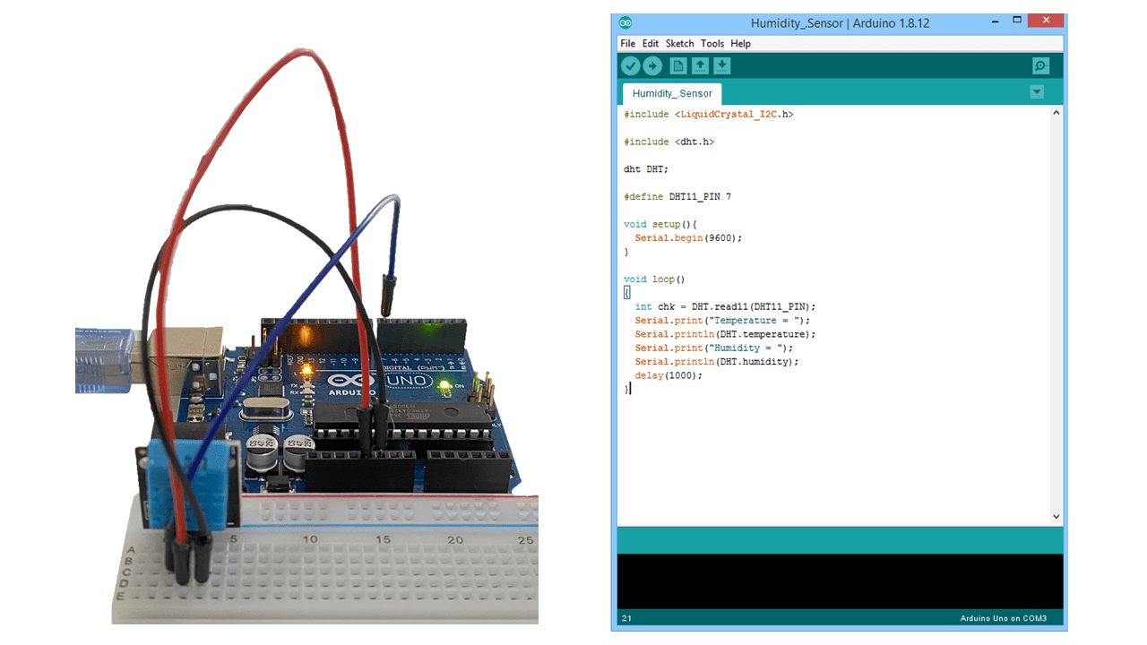Click the Arduino logo in the title bar
Screen dimensions: 1147x645
(625, 22)
